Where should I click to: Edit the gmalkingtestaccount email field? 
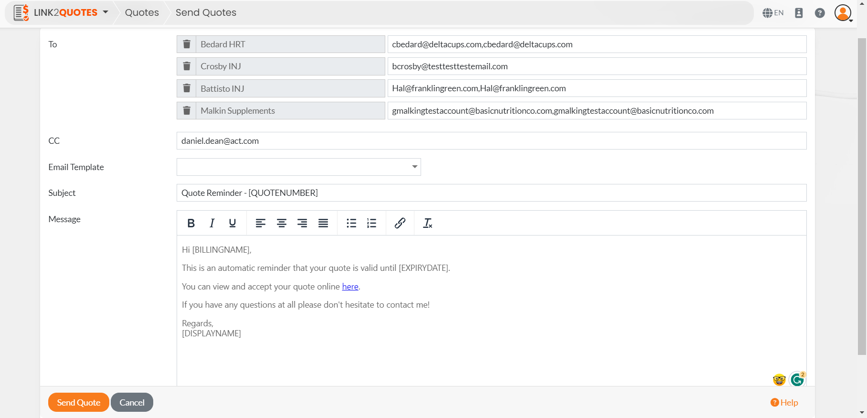597,111
